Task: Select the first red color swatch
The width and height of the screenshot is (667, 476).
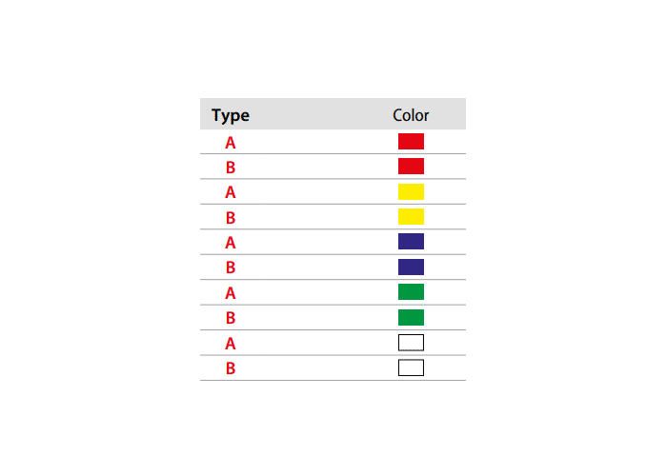Action: pyautogui.click(x=411, y=142)
